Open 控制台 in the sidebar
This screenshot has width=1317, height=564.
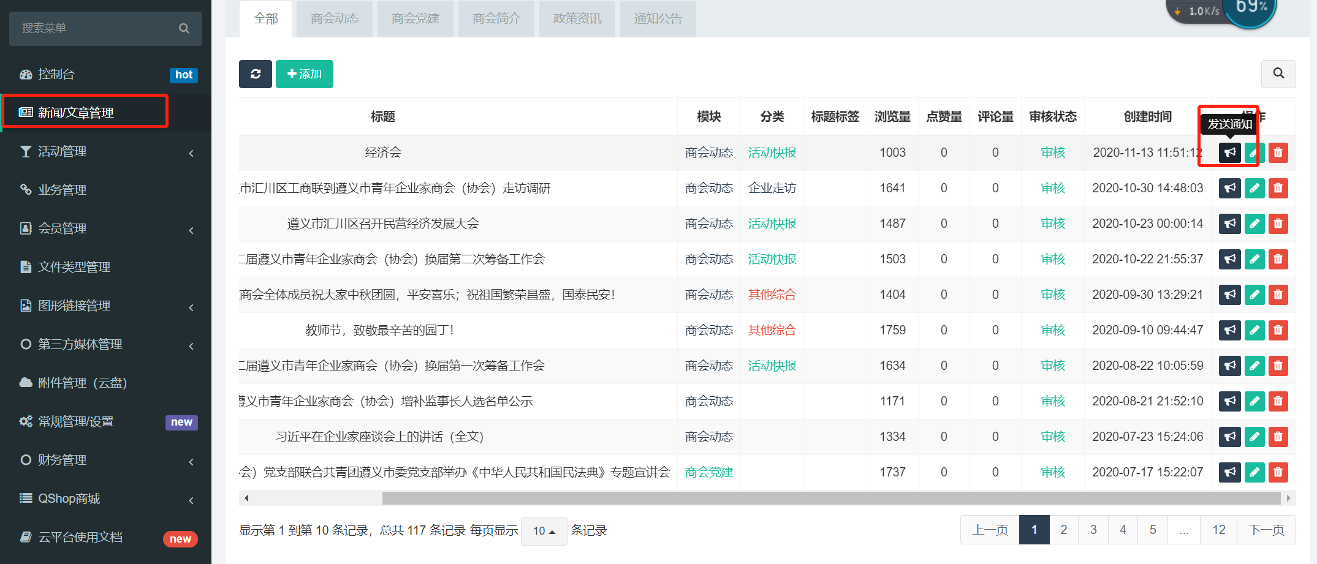click(56, 74)
